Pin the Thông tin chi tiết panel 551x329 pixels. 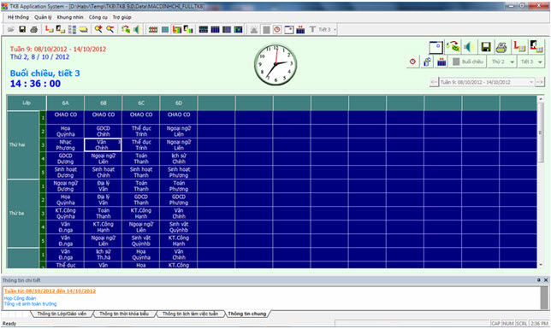[539, 280]
